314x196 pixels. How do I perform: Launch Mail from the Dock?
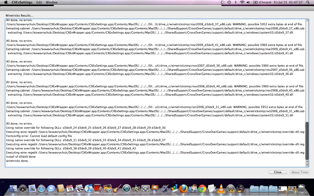32,189
